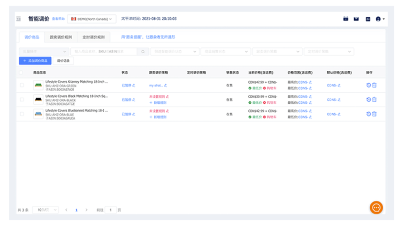Click the search magnifier icon beside the SKU field
401x226 pixels.
tap(143, 51)
